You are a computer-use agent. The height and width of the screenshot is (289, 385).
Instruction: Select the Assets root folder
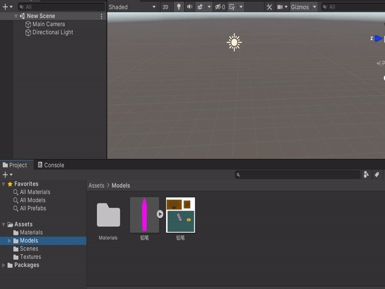(x=23, y=224)
